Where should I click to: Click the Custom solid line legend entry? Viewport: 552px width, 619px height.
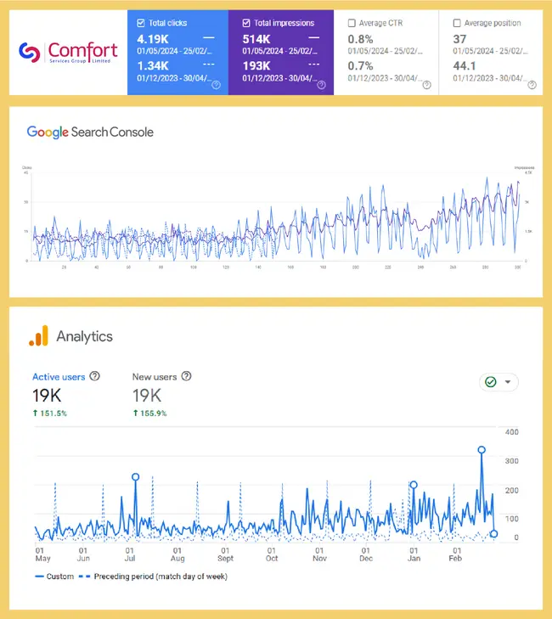(54, 577)
